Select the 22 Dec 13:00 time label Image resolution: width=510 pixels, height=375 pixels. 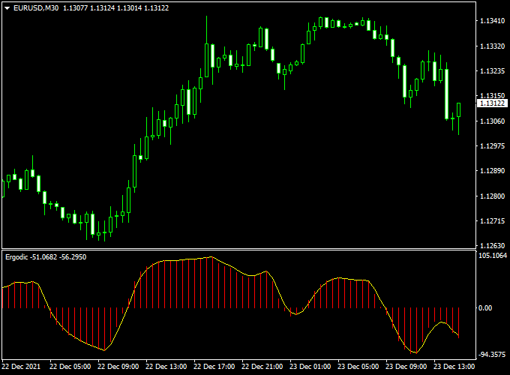(x=166, y=367)
